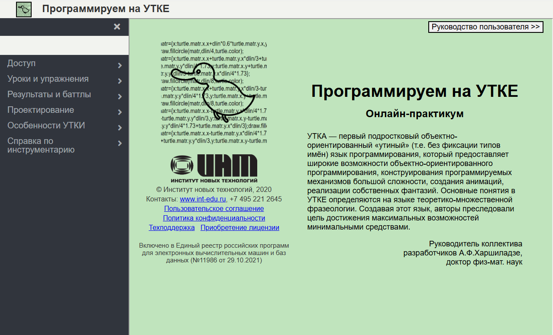Click the duck logo icon in header

pos(24,9)
